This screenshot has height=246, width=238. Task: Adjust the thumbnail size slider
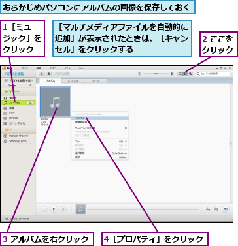pyautogui.click(x=156, y=74)
